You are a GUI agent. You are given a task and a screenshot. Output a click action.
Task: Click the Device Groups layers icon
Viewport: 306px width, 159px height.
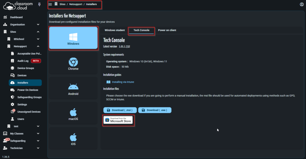pos(13,68)
